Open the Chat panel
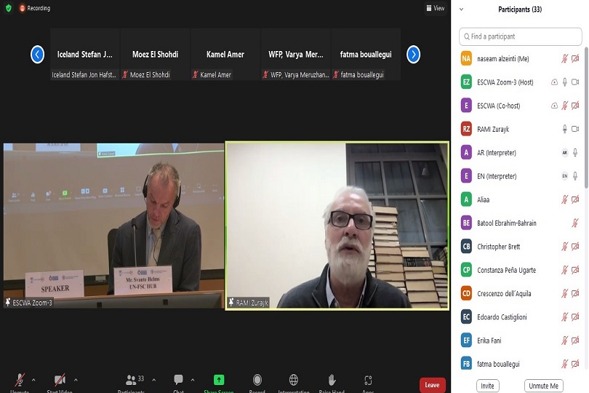589x393 pixels. point(178,381)
